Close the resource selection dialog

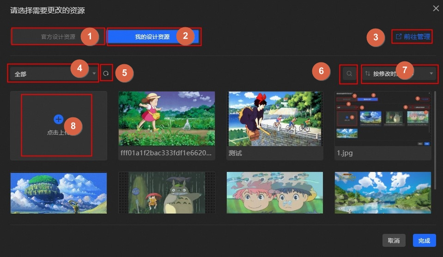click(x=436, y=8)
